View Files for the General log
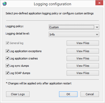This screenshot has width=105, height=103. click(x=83, y=43)
